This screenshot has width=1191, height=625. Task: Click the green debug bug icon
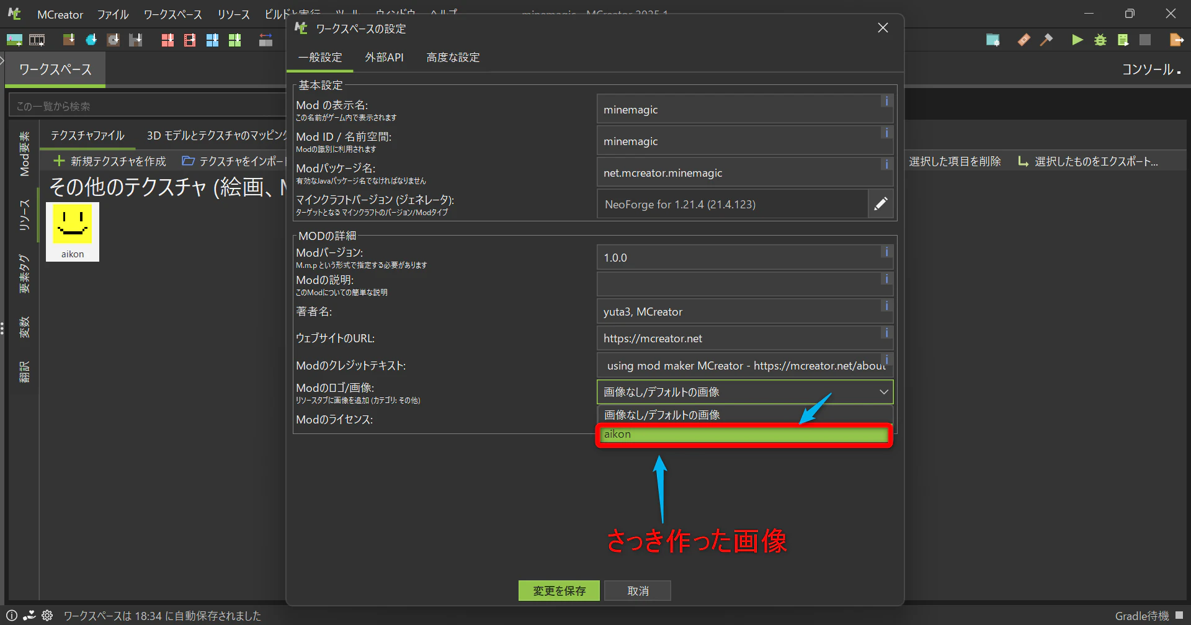tap(1100, 40)
